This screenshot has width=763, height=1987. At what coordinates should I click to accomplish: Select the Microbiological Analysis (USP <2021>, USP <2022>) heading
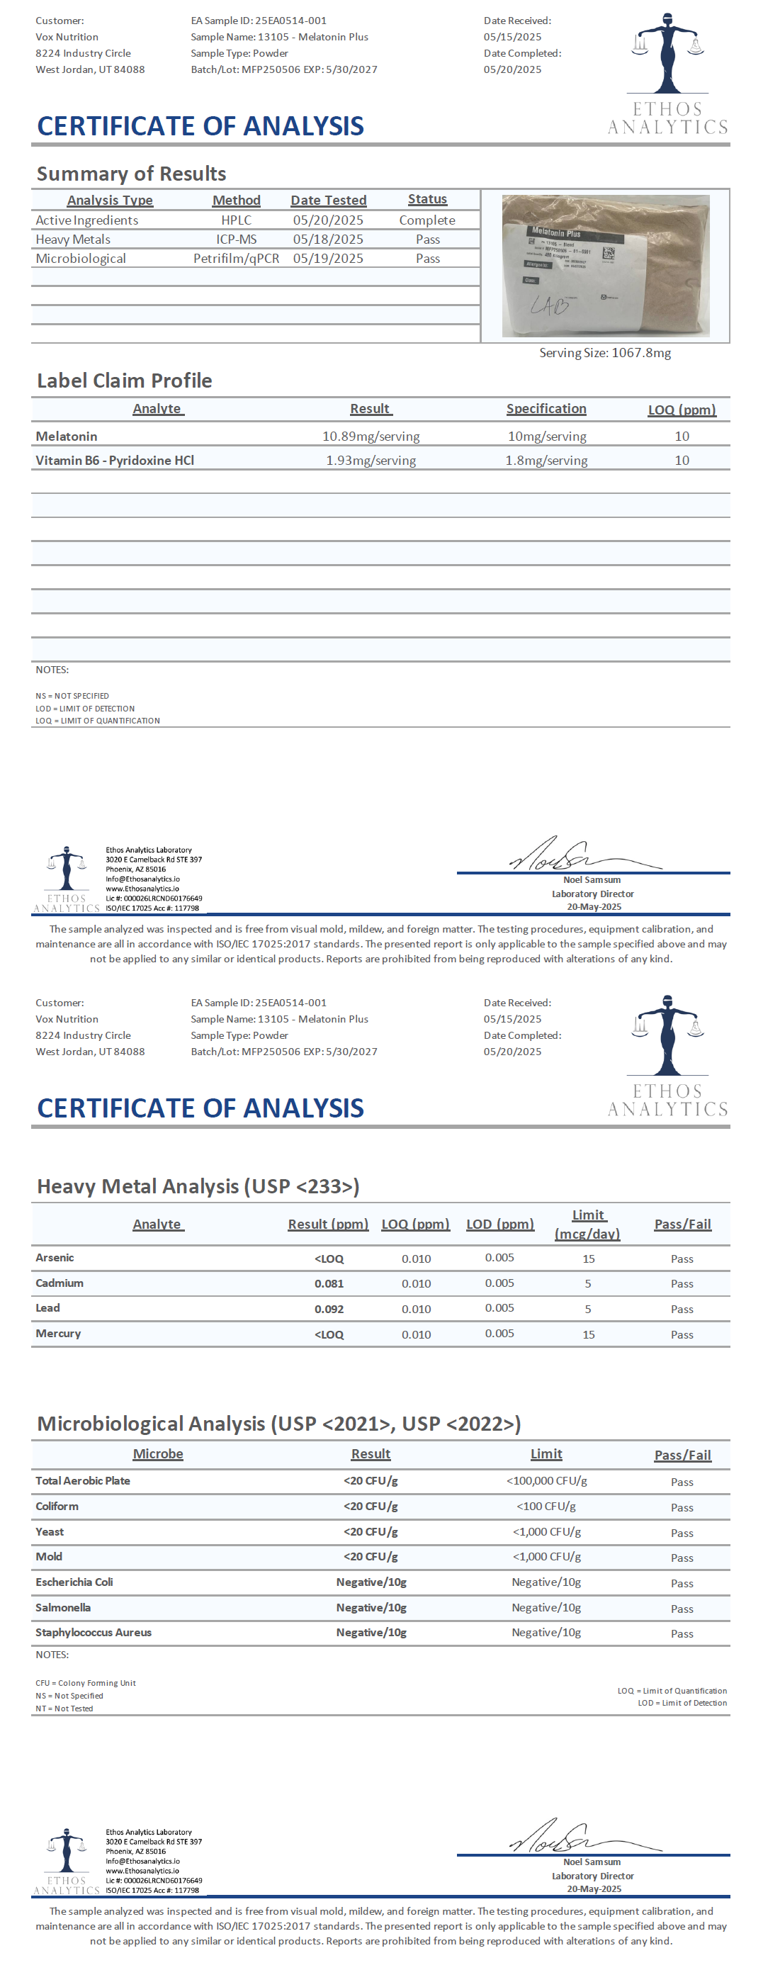pyautogui.click(x=279, y=1423)
